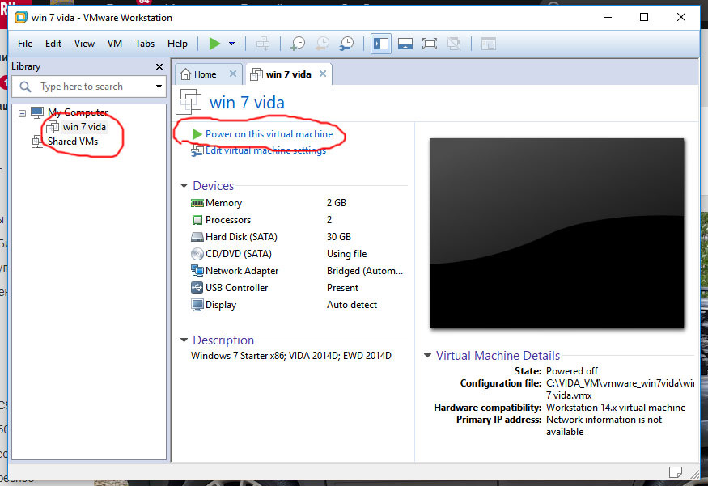
Task: Click the USB Controller icon
Action: tap(197, 287)
